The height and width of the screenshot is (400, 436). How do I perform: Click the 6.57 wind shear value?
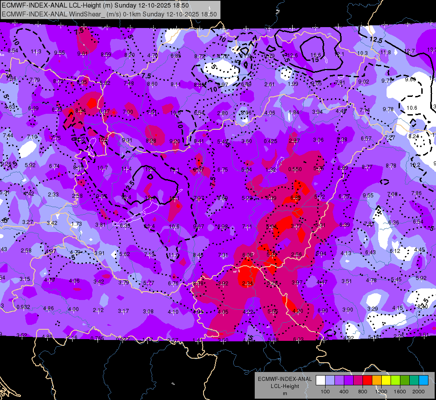[366, 138]
